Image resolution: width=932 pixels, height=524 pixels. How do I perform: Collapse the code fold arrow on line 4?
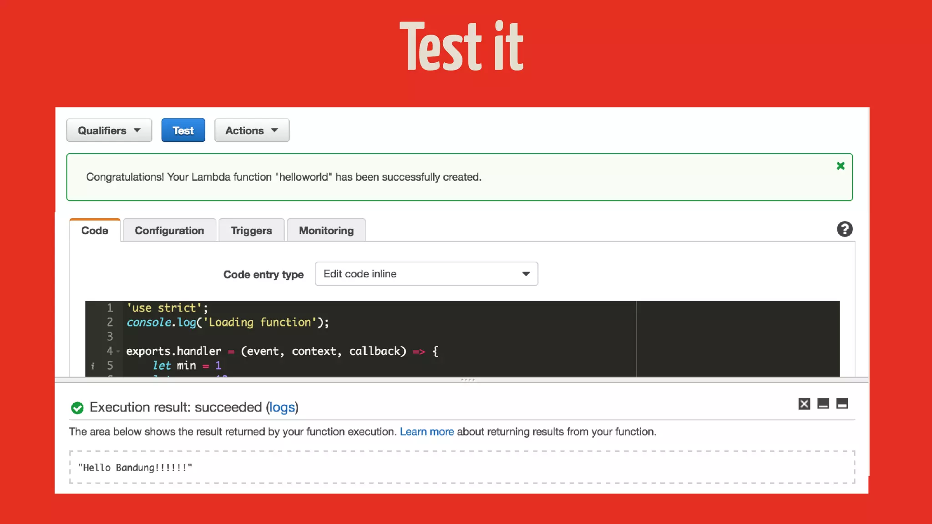pyautogui.click(x=118, y=351)
